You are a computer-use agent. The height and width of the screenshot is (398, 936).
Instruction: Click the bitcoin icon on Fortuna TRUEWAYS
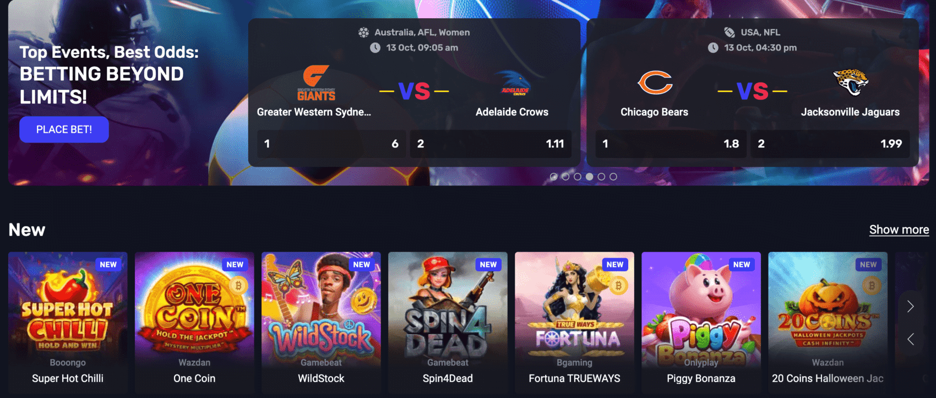tap(618, 286)
